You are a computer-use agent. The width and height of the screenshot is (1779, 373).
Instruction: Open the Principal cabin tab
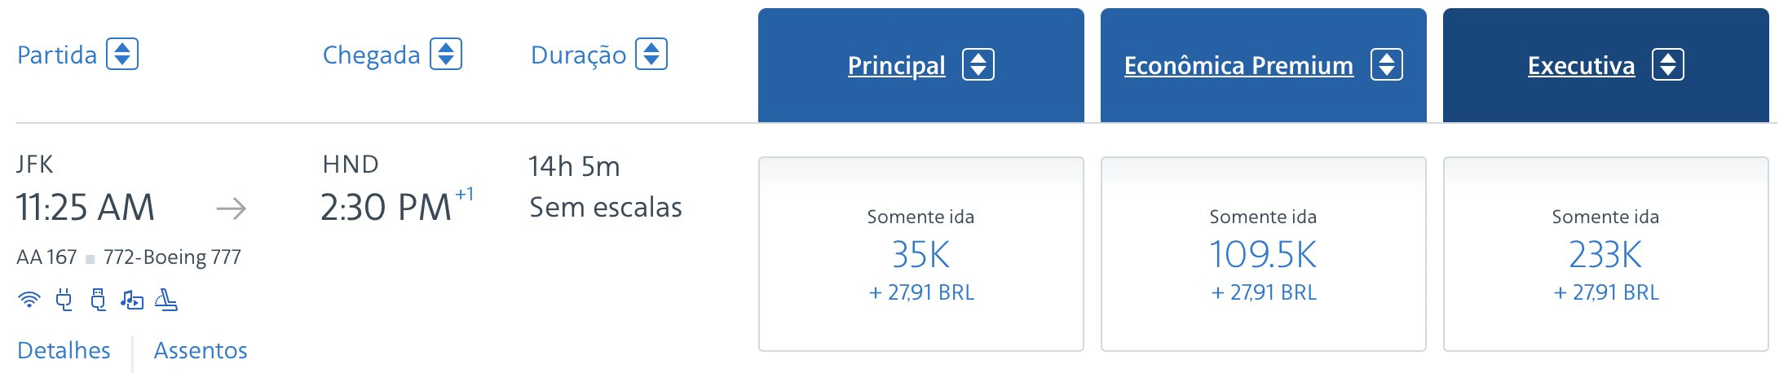(897, 65)
